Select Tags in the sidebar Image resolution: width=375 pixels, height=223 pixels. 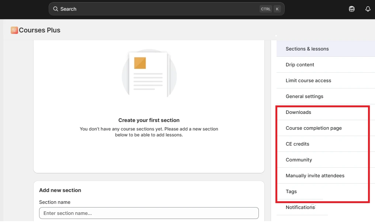click(291, 191)
